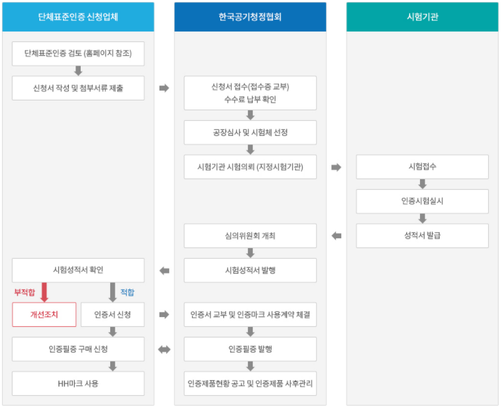Click the red down arrow above 개선조치

coord(44,292)
